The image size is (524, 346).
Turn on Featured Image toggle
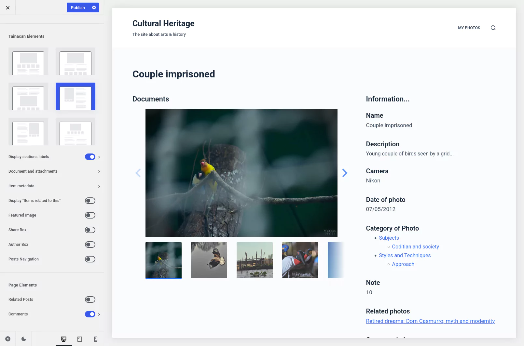pyautogui.click(x=90, y=215)
